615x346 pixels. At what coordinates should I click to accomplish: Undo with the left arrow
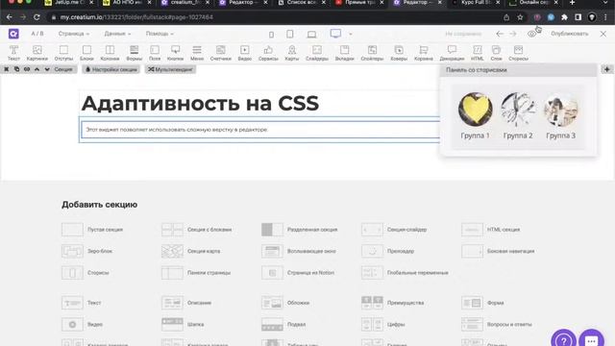[x=500, y=34]
